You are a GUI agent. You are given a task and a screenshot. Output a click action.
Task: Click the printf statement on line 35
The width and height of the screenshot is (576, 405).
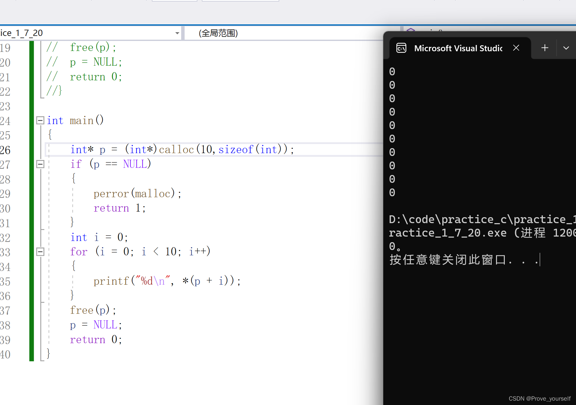coord(167,281)
